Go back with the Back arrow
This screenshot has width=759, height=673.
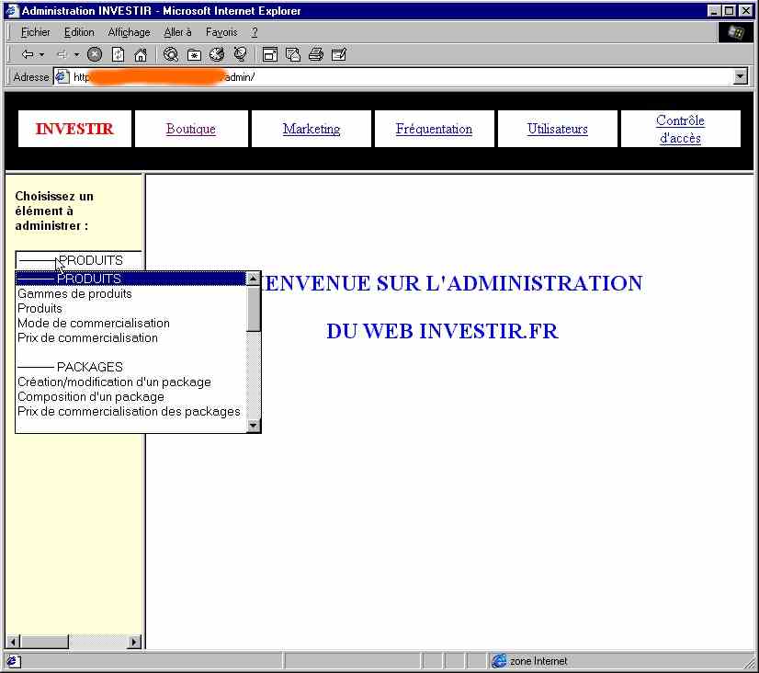[x=28, y=54]
